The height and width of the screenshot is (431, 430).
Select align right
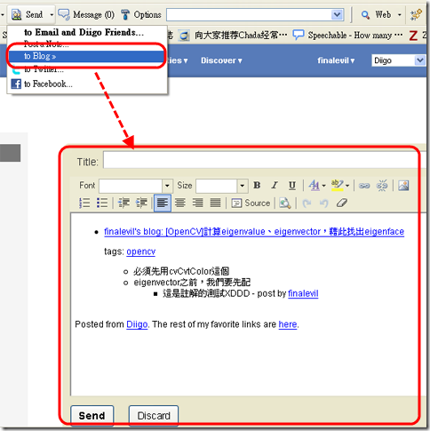click(197, 204)
